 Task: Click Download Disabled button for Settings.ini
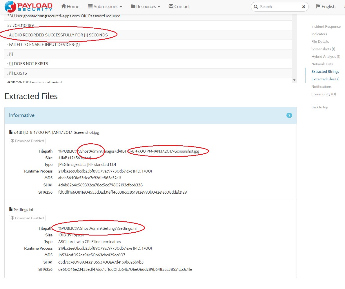click(x=27, y=218)
